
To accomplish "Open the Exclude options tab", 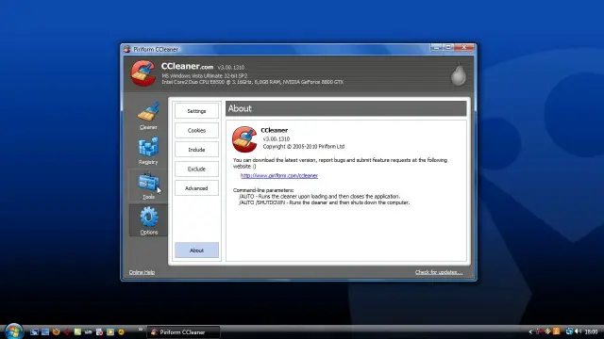I will [x=196, y=169].
